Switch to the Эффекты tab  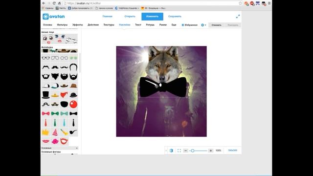(77, 25)
